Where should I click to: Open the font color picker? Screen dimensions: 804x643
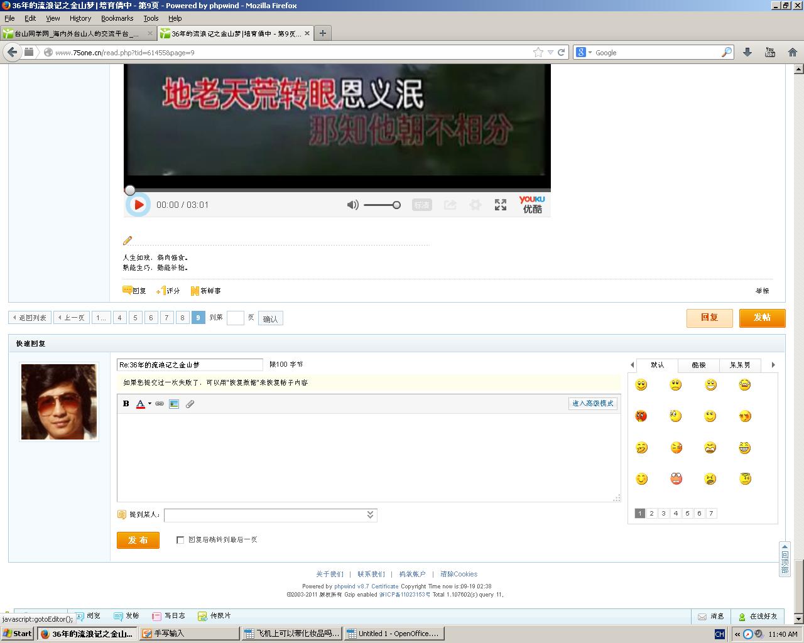click(141, 404)
